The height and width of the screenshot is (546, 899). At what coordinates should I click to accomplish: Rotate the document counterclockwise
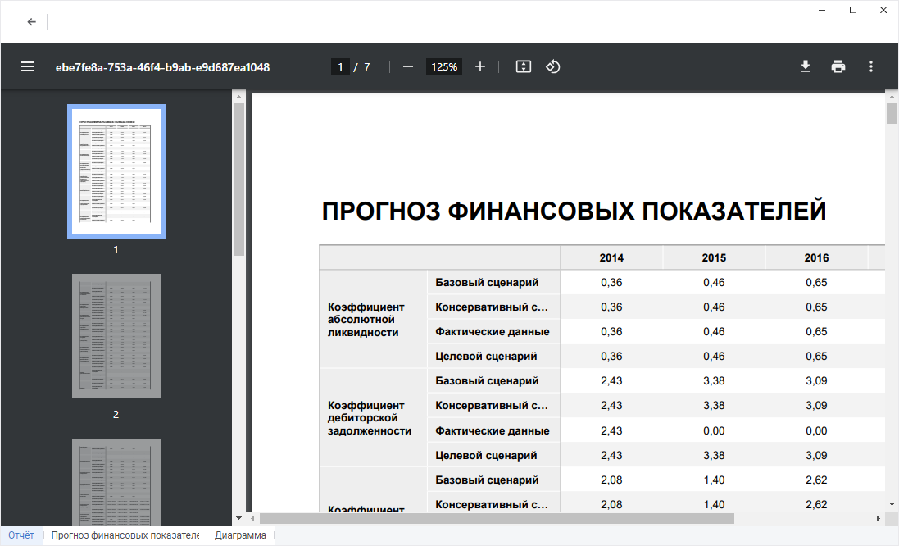[x=553, y=66]
